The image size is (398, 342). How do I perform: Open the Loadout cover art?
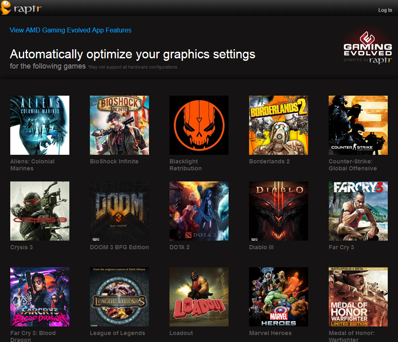click(x=199, y=297)
